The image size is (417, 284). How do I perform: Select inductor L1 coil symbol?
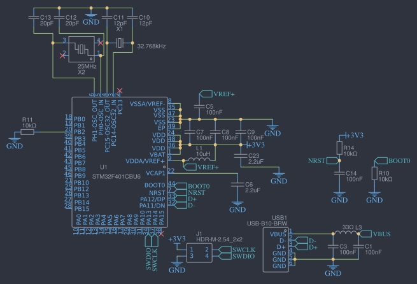199,159
